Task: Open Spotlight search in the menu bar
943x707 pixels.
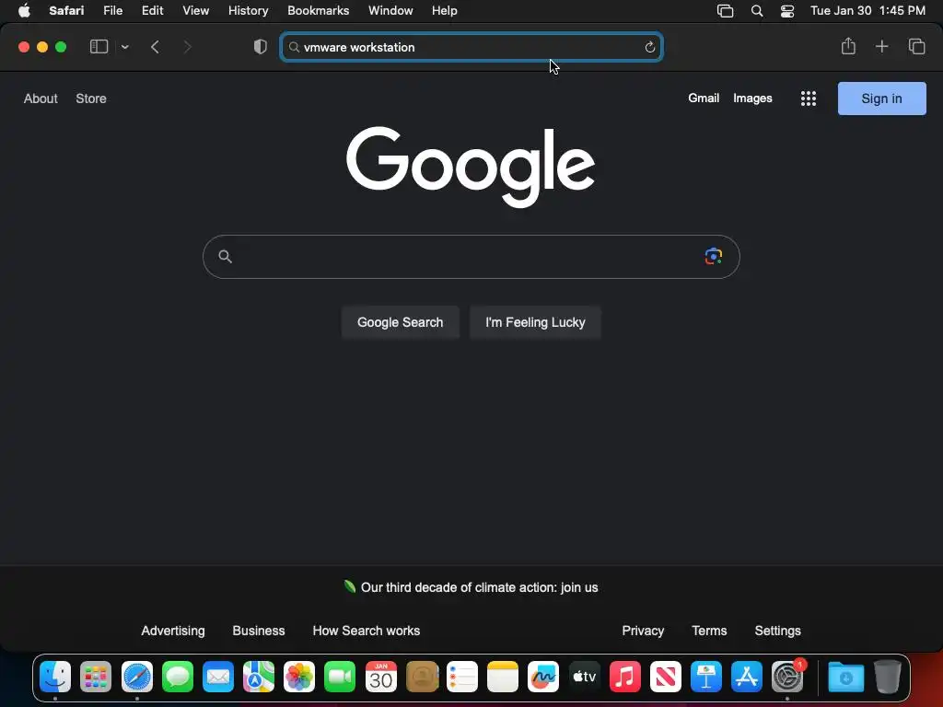Action: pos(757,11)
